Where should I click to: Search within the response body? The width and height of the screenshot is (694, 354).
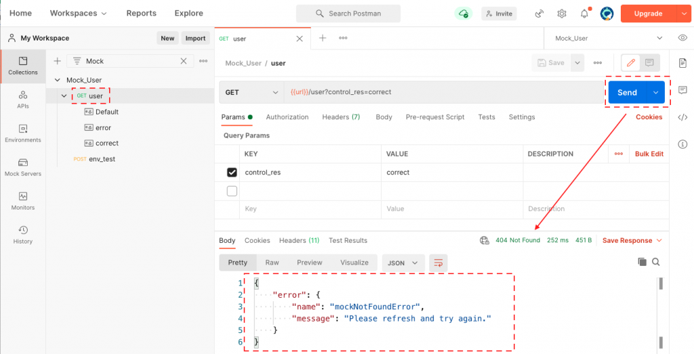(656, 262)
